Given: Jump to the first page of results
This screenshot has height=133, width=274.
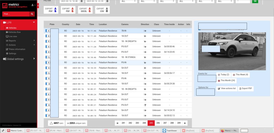Looking at the screenshot, I should point(117,123).
